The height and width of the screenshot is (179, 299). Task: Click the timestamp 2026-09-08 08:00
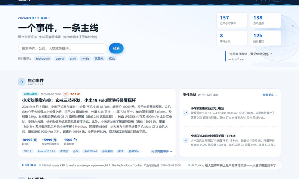(x=51, y=94)
